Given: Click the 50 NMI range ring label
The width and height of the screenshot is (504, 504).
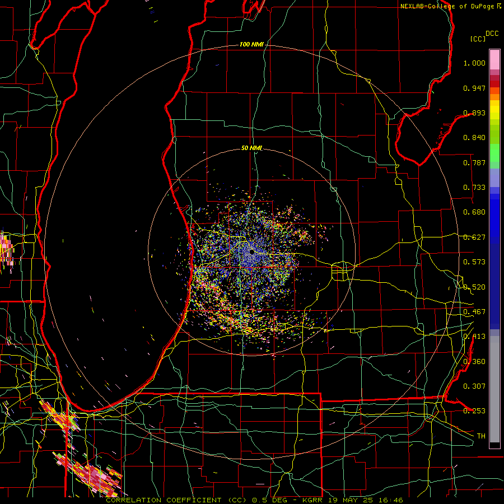Looking at the screenshot, I should tap(251, 148).
